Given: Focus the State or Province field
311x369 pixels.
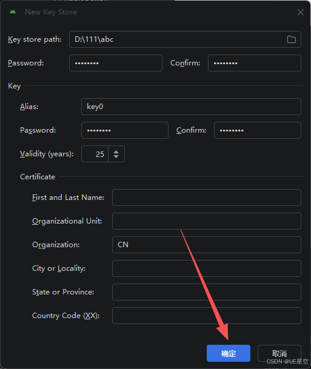Looking at the screenshot, I should [x=207, y=292].
